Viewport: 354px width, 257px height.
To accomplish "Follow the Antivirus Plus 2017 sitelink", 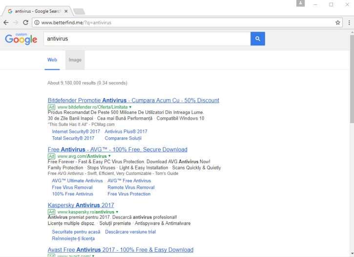I will coord(126,131).
